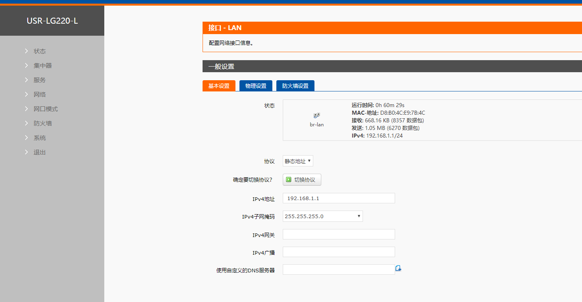
Task: Expand the 服务 sidebar menu
Action: (x=39, y=80)
